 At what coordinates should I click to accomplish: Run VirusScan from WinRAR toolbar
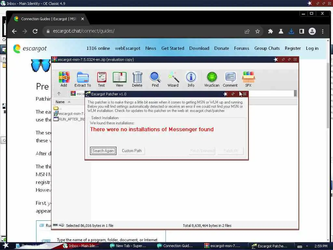point(212,79)
